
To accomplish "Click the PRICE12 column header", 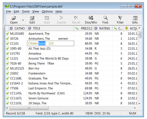I will (84, 28).
